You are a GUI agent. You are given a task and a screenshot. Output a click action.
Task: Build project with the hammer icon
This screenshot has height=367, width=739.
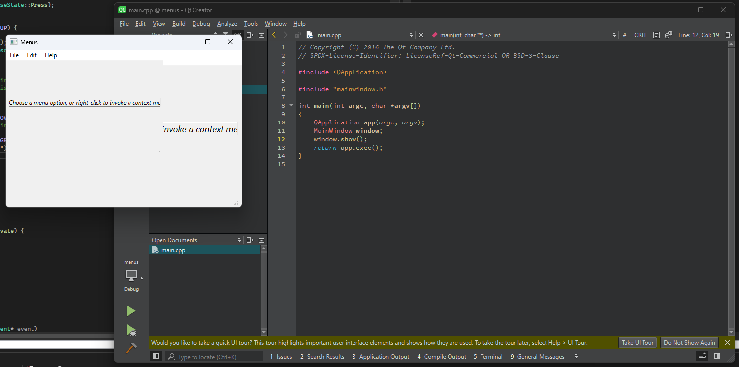tap(131, 348)
